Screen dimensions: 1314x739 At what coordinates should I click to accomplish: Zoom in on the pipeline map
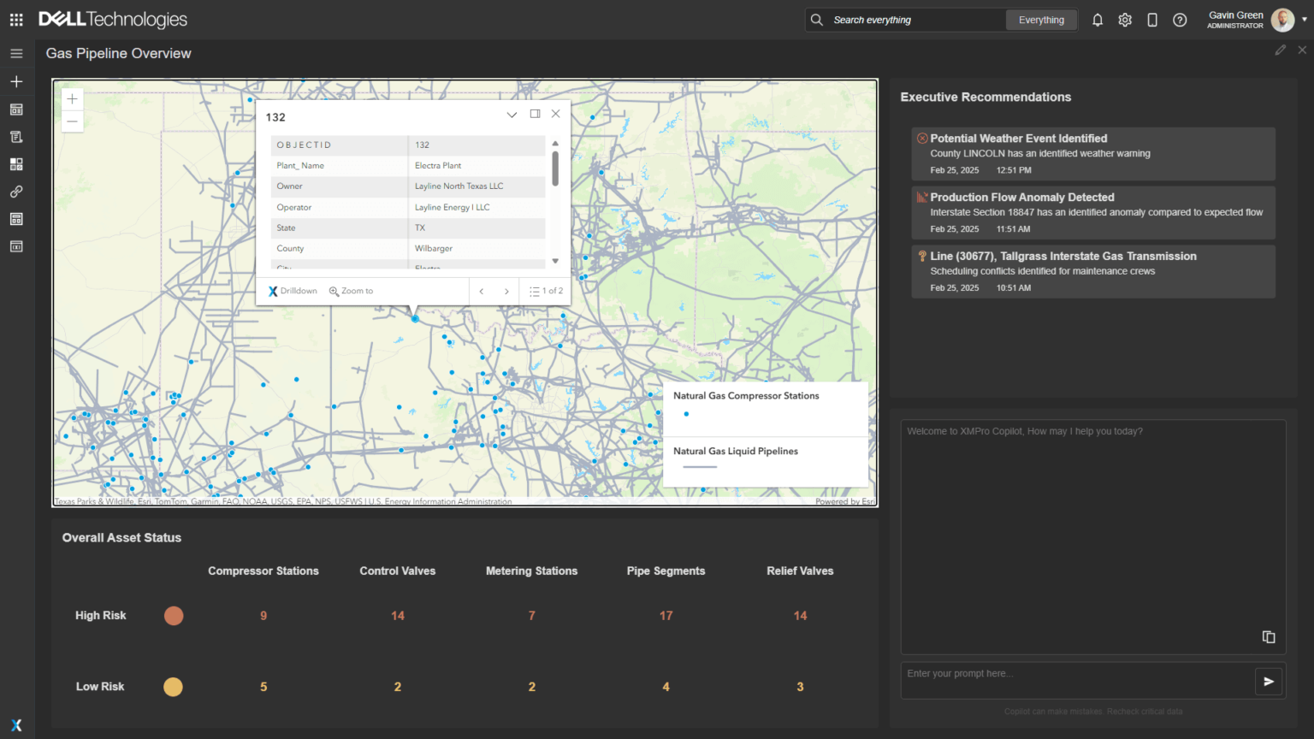click(73, 99)
